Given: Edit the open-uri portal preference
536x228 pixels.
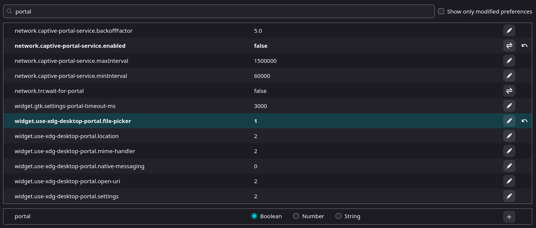Looking at the screenshot, I should (509, 181).
